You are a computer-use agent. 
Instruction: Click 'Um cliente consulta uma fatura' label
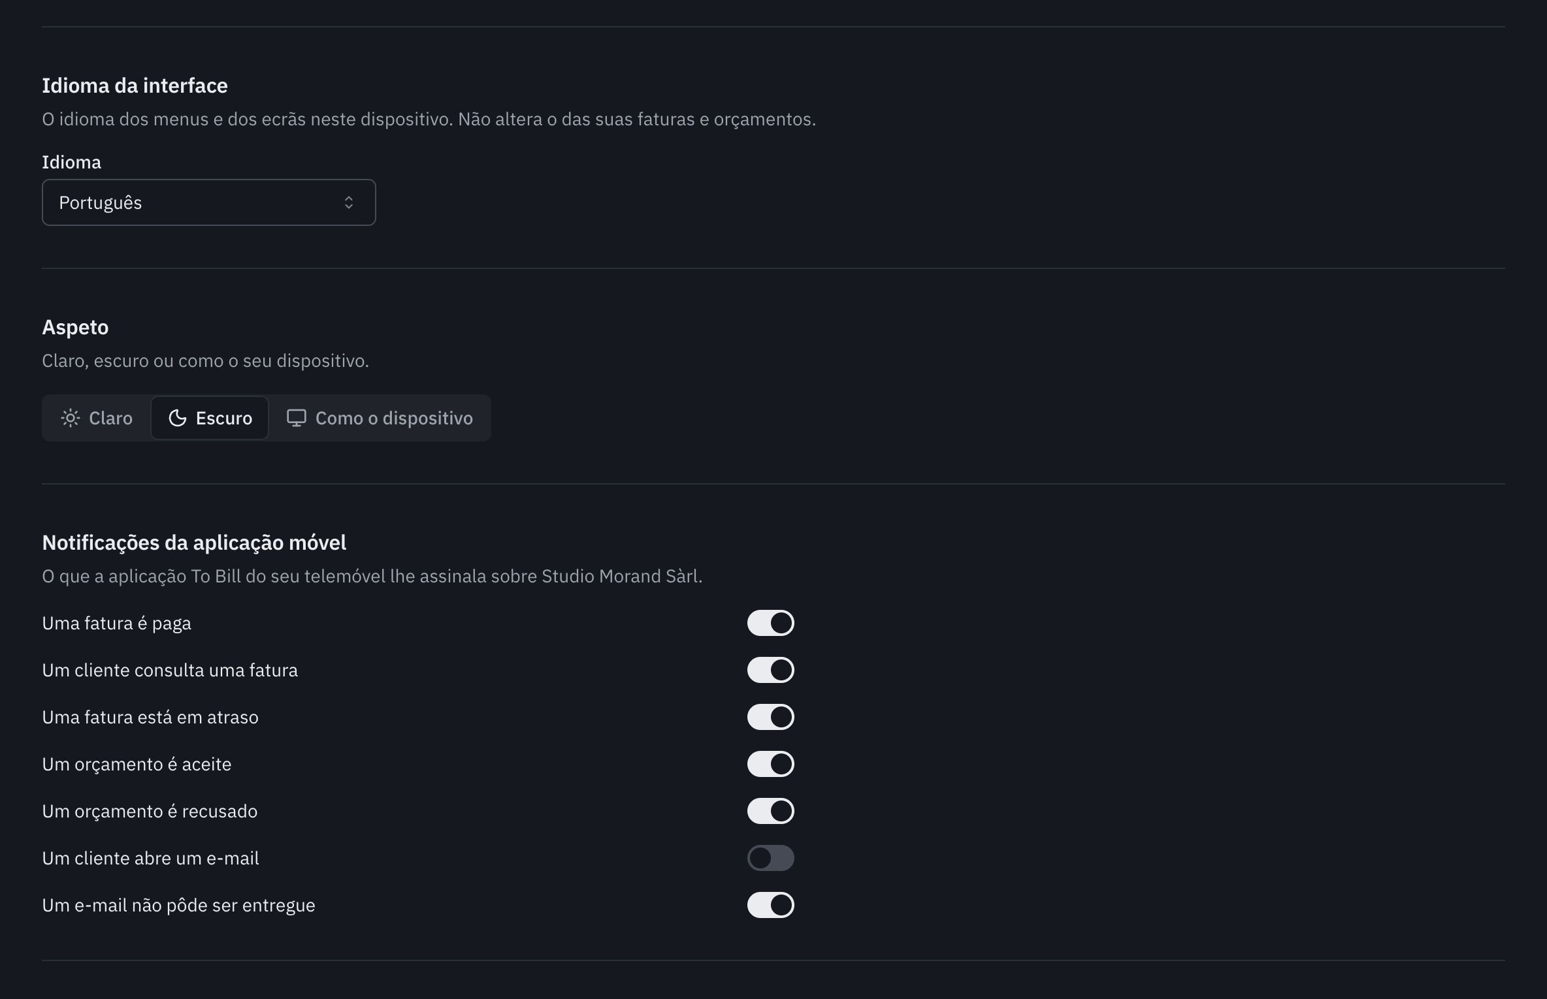point(170,670)
